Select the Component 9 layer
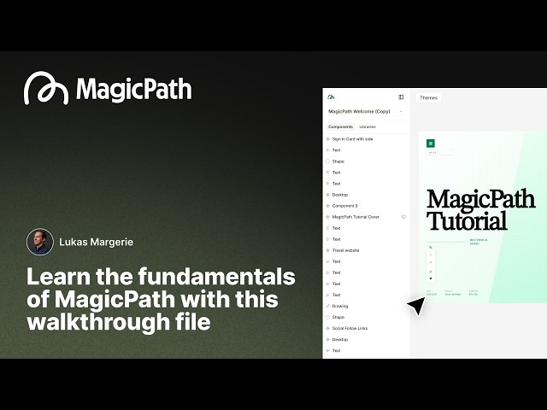The image size is (547, 410). coord(367,206)
